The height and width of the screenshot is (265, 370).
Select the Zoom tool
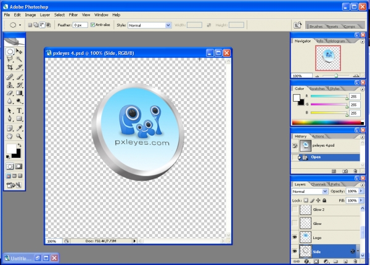pos(19,136)
